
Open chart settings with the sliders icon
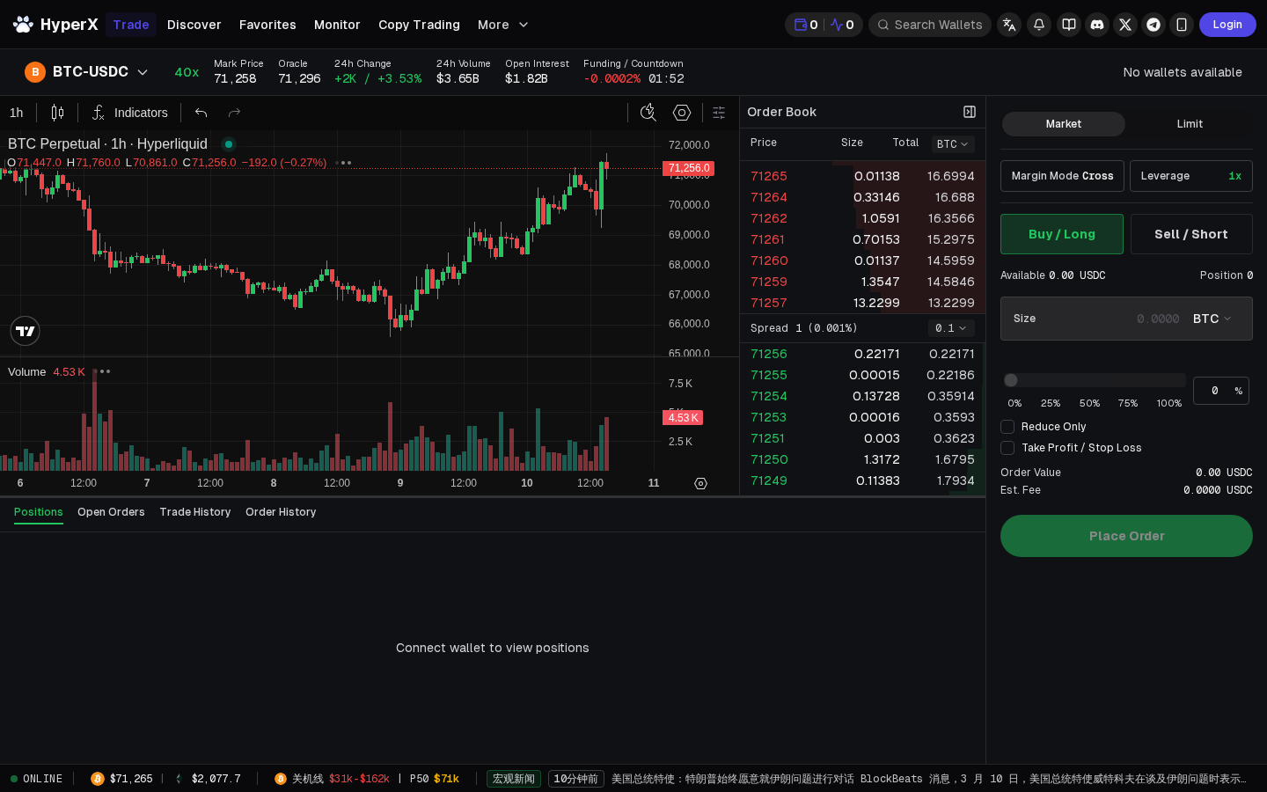click(x=719, y=113)
